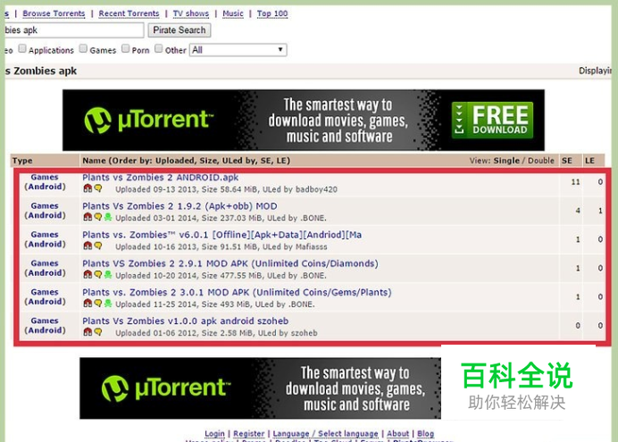This screenshot has width=618, height=442.
Task: Tick the Other checkbox
Action: (158, 48)
